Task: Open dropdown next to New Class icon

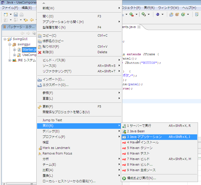Action: click(188, 14)
